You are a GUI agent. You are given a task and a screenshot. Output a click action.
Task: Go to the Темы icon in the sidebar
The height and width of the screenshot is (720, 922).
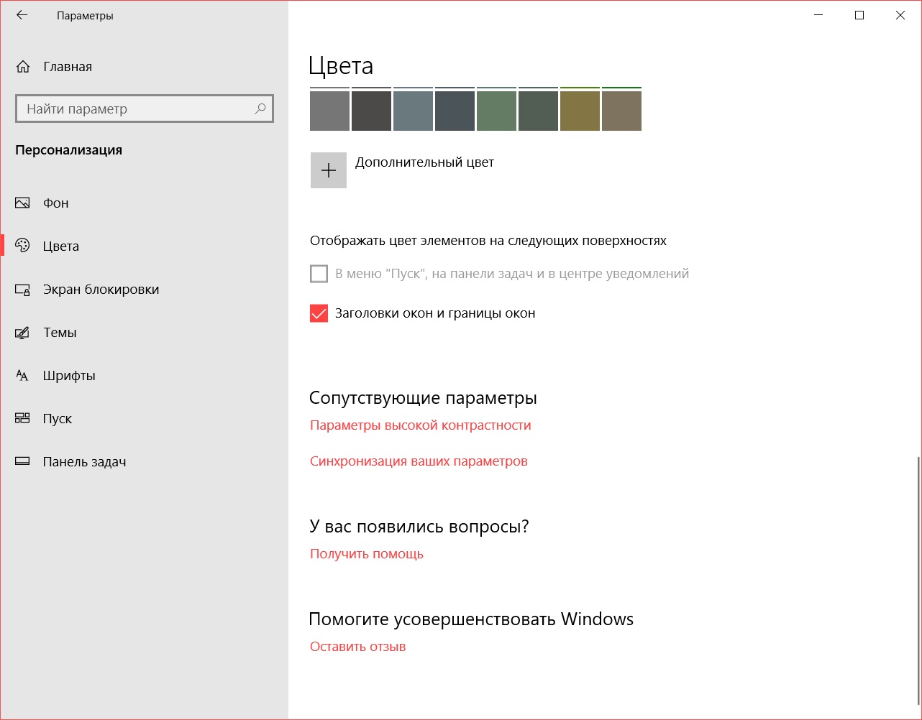[22, 333]
